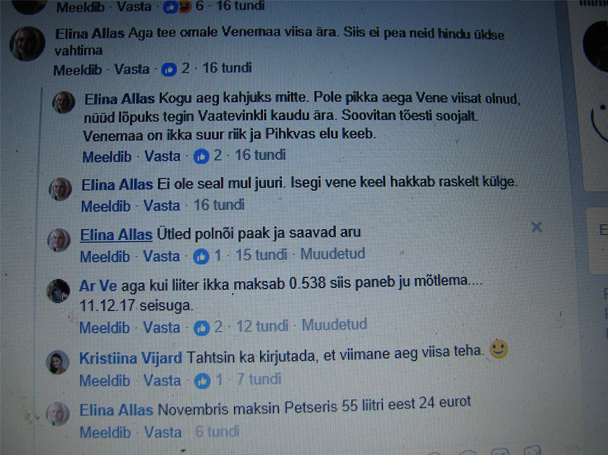
Task: Click Meeldib under the Petseris comment
Action: point(105,432)
